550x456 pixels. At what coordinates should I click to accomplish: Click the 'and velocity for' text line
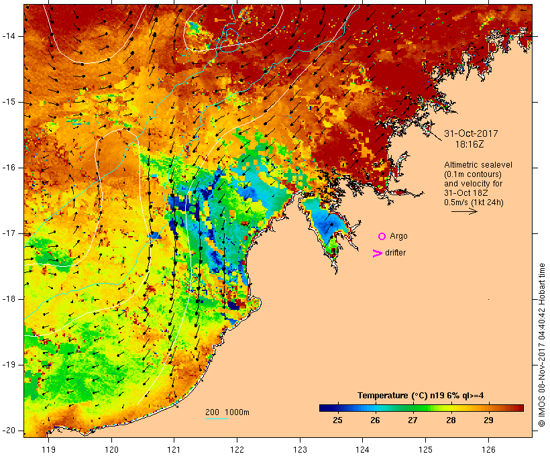click(473, 184)
